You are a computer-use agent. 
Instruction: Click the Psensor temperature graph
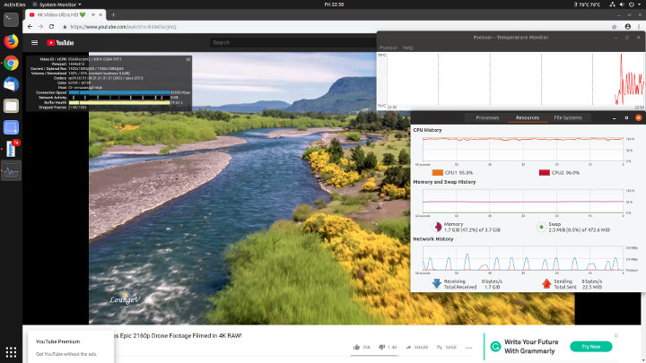511,81
